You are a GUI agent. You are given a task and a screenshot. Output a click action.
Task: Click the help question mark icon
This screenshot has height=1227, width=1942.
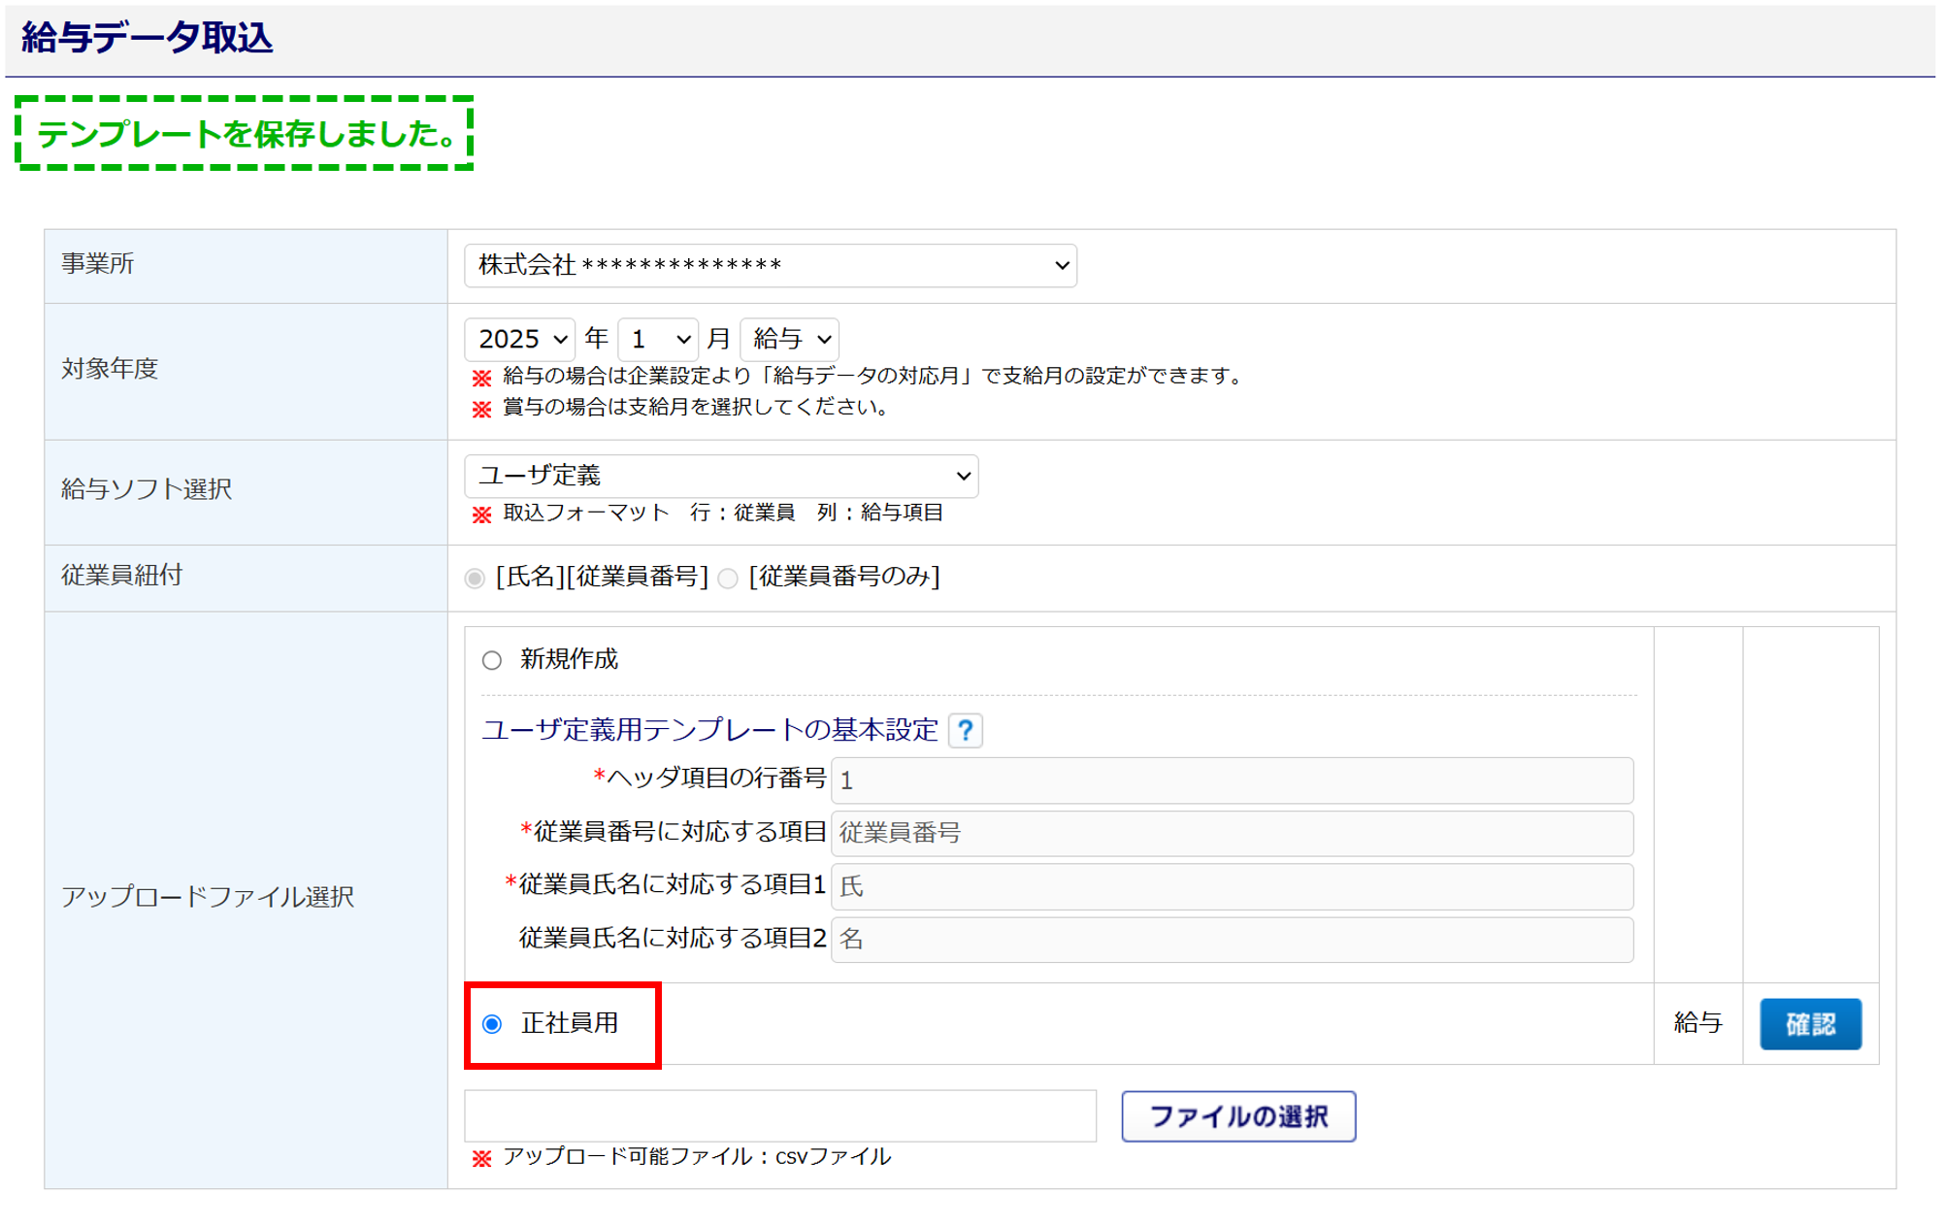click(x=965, y=730)
